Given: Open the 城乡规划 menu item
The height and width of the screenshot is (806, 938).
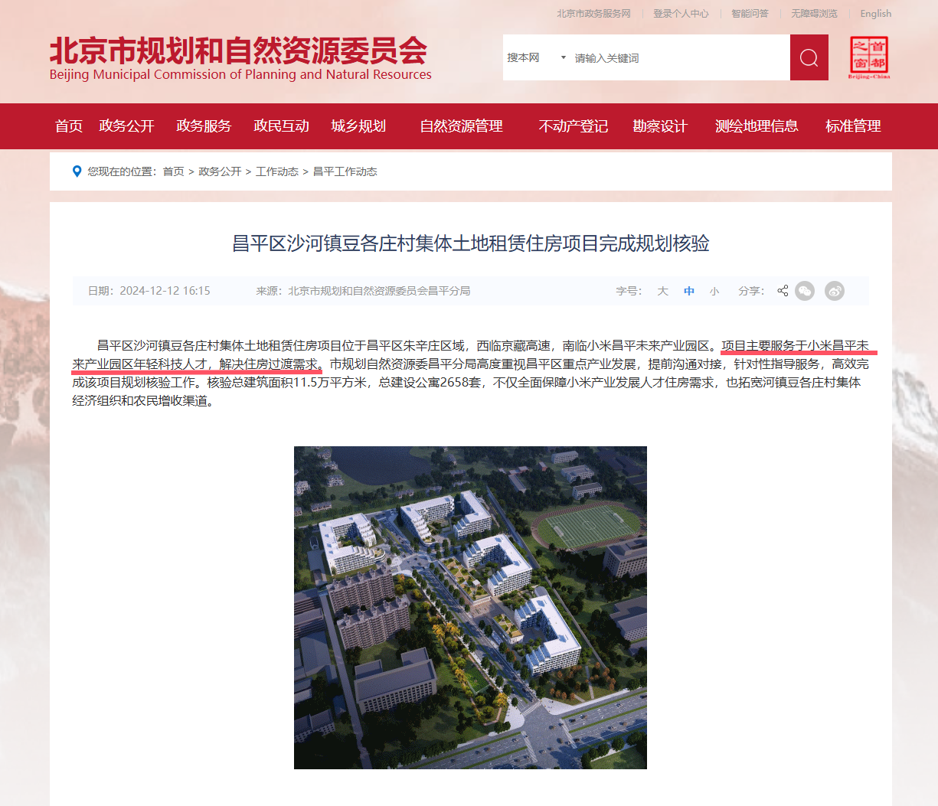Looking at the screenshot, I should click(358, 126).
